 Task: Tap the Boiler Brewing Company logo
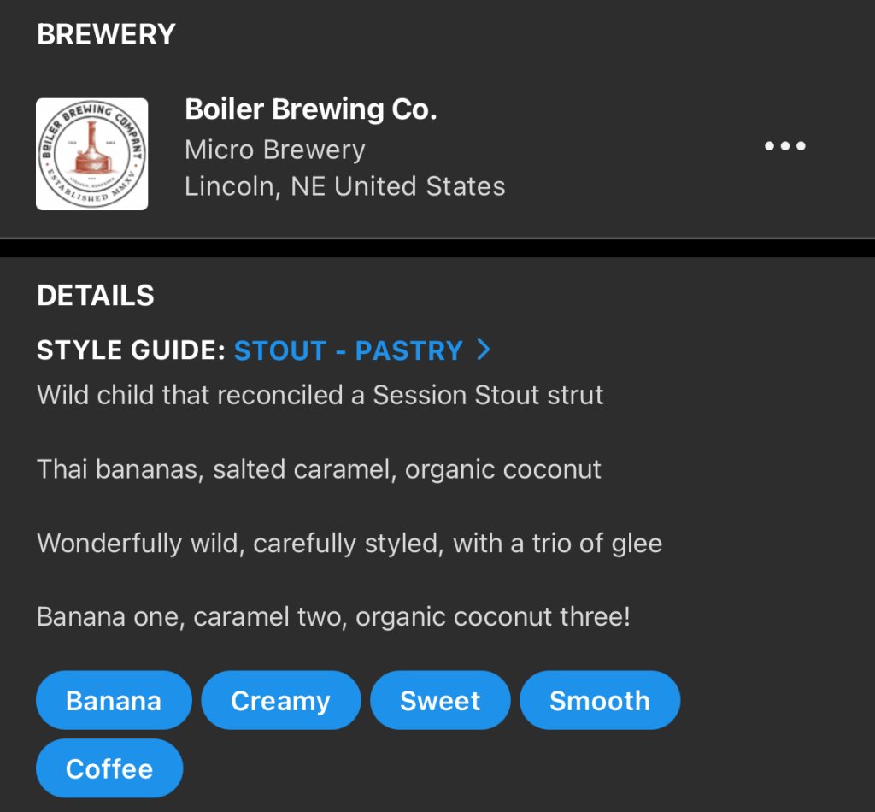tap(91, 154)
